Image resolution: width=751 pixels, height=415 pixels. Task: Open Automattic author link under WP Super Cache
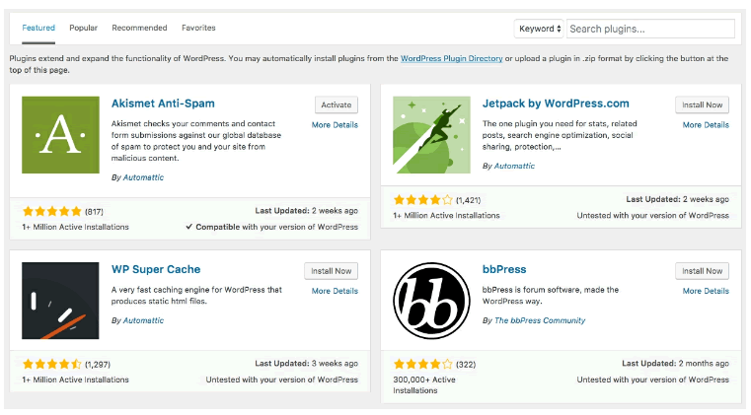[143, 320]
